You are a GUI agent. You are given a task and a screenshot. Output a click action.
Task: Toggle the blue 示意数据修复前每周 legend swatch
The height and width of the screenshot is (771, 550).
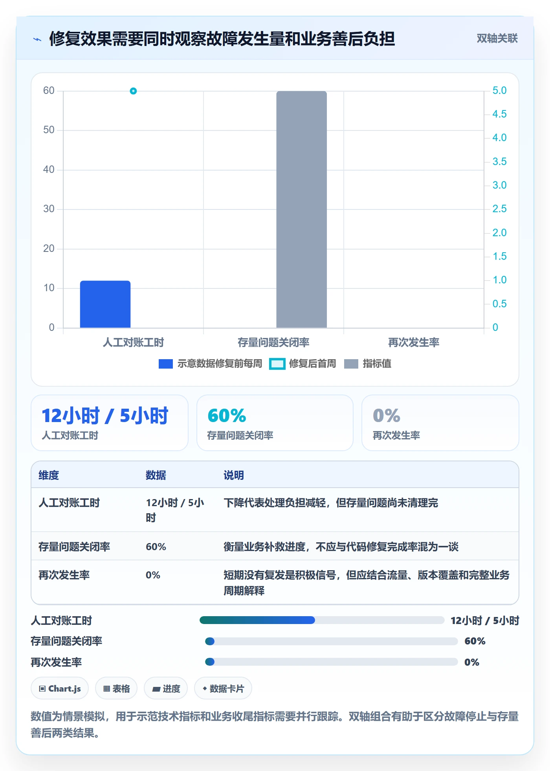tap(166, 364)
